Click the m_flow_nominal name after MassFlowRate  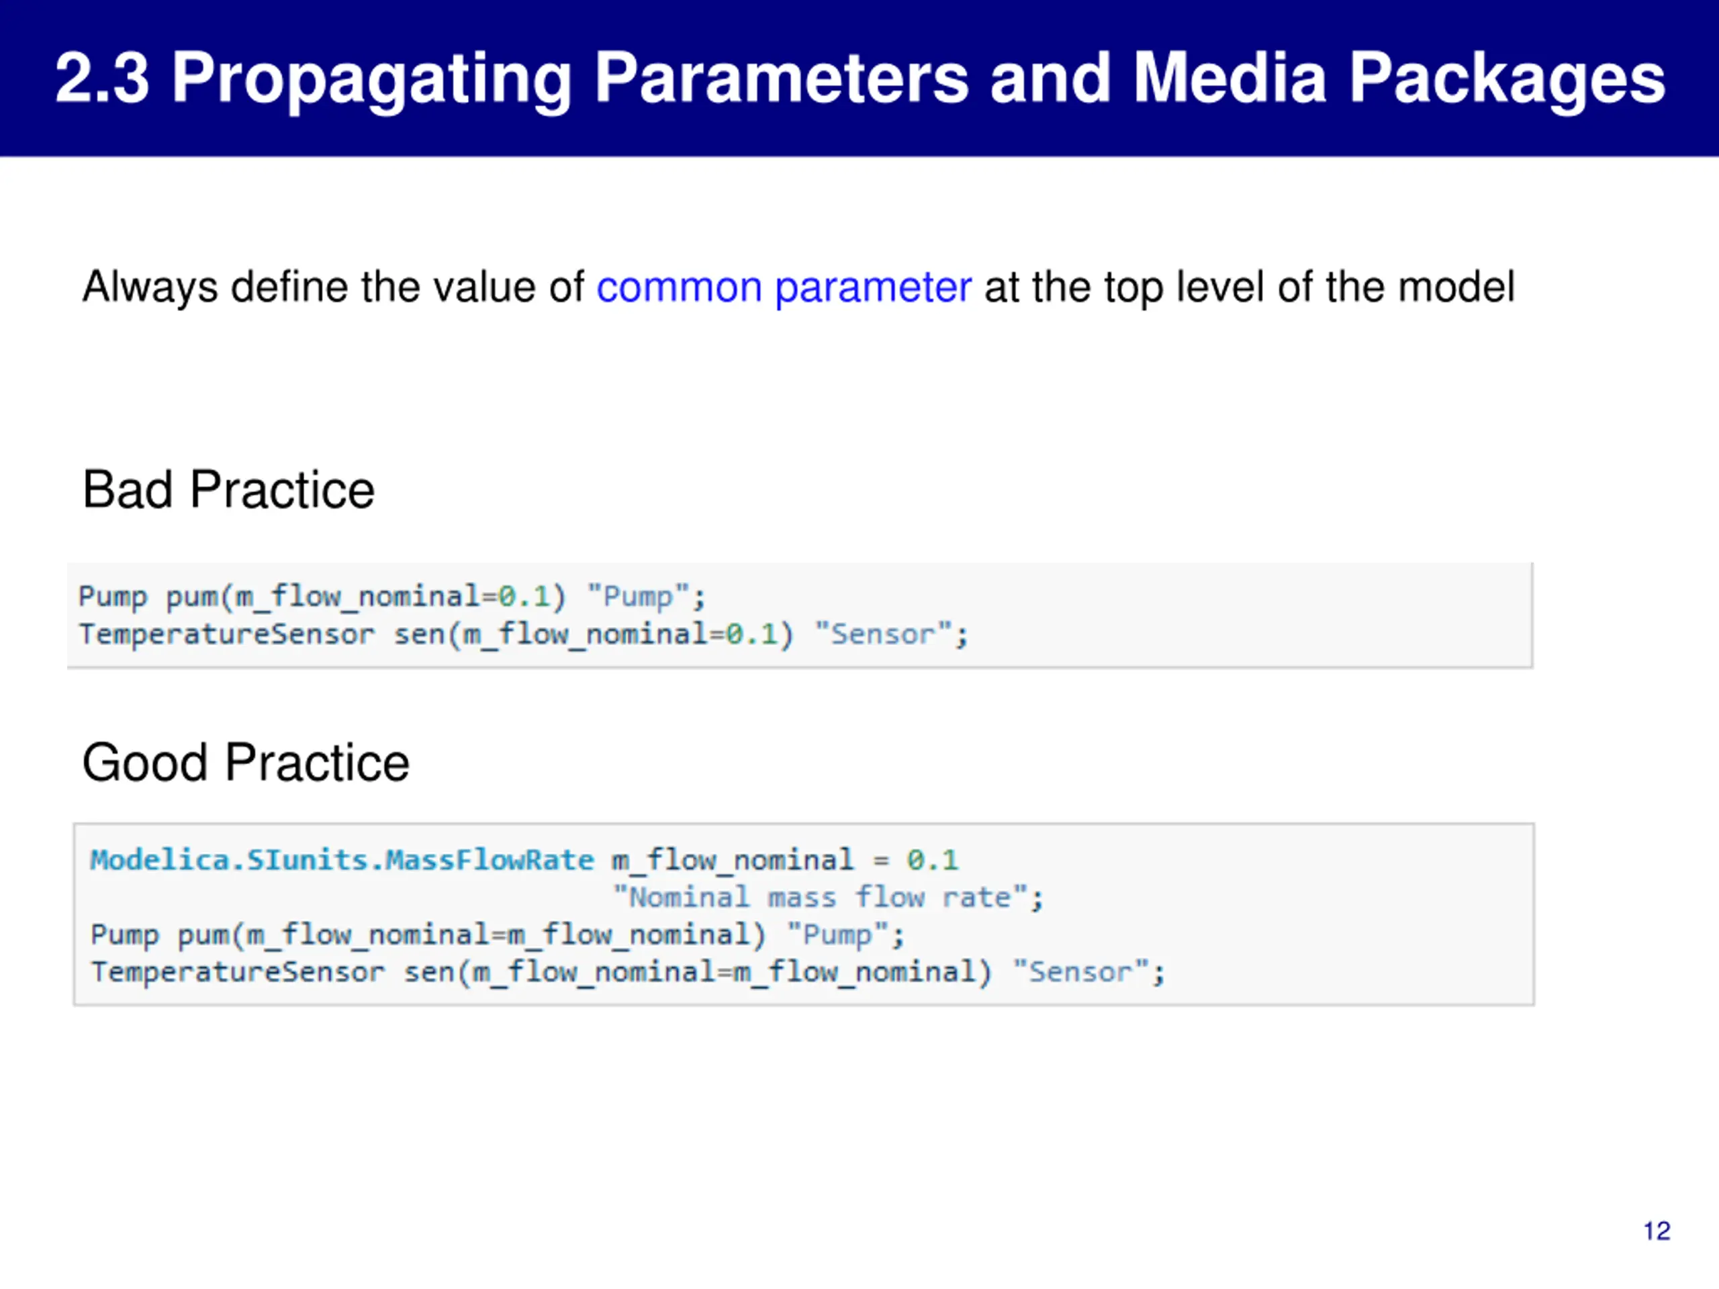(x=732, y=860)
